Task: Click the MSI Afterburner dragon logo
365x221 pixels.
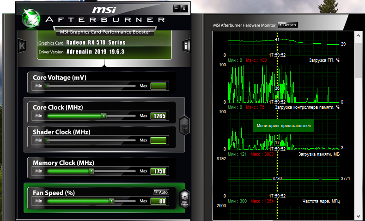Action: pos(31,18)
